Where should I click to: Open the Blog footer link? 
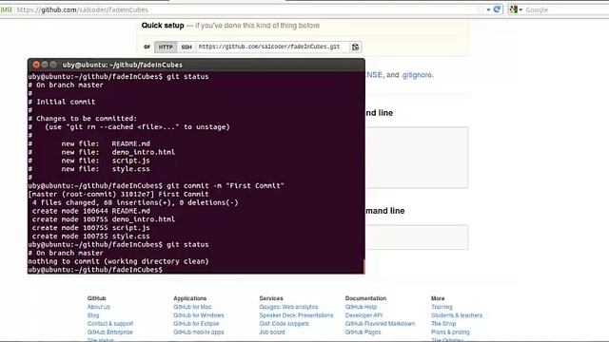click(x=93, y=315)
